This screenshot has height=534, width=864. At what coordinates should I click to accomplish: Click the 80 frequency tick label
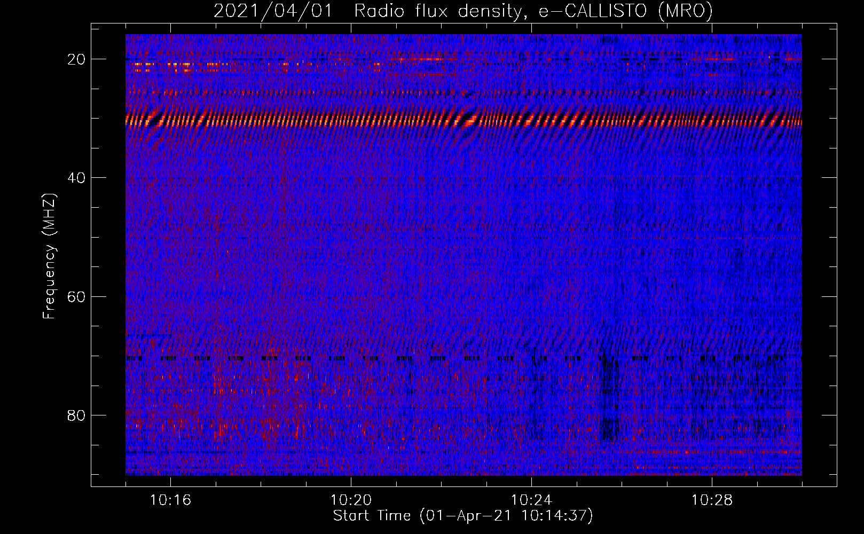tap(76, 415)
